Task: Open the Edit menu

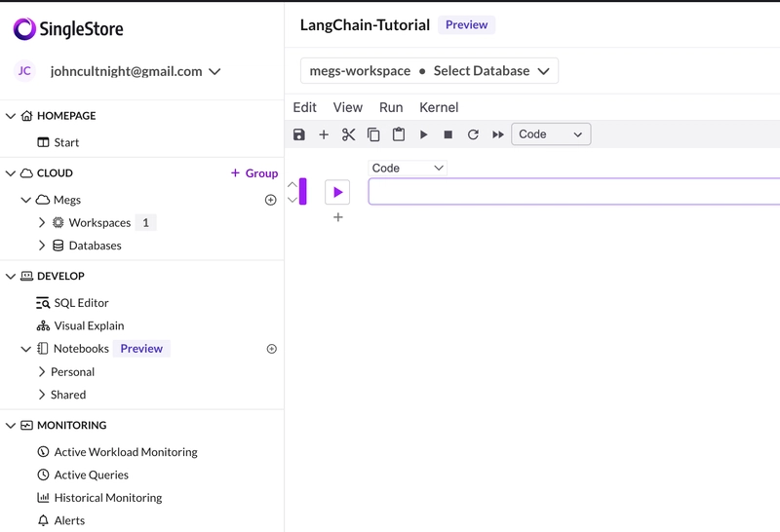Action: coord(304,107)
